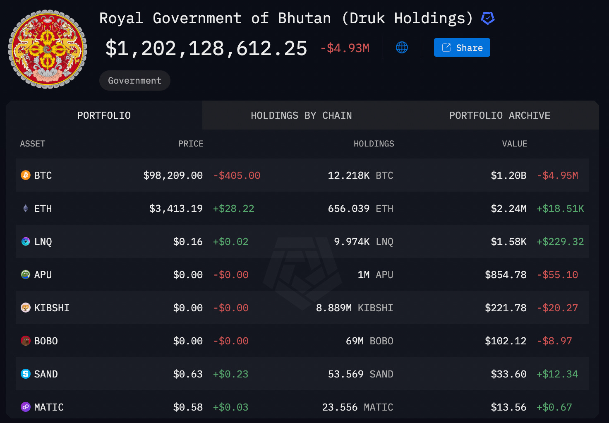Click the Bhutan royal emblem logo
The image size is (609, 423).
[x=48, y=49]
